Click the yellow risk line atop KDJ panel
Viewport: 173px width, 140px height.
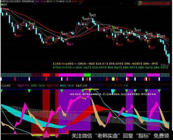(91, 89)
